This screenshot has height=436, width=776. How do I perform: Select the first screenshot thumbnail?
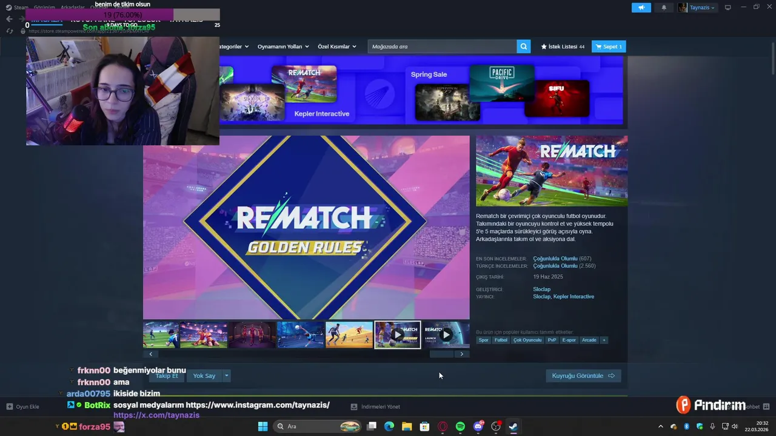[161, 335]
